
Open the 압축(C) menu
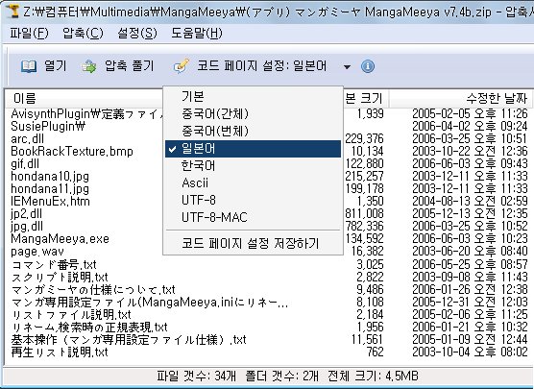(x=83, y=34)
